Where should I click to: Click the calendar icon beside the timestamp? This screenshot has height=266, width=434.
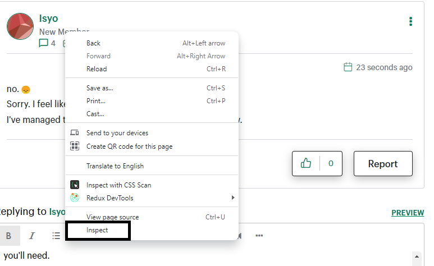[x=348, y=67]
